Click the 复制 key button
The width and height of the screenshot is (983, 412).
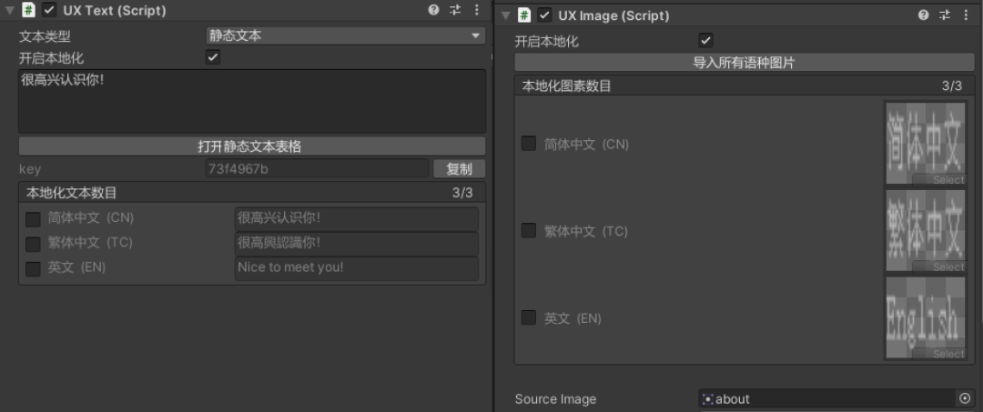459,168
